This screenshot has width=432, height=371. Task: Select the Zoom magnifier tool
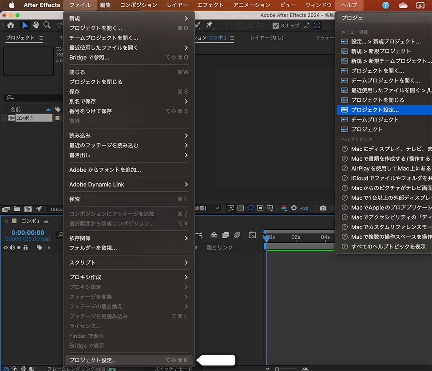pyautogui.click(x=47, y=25)
